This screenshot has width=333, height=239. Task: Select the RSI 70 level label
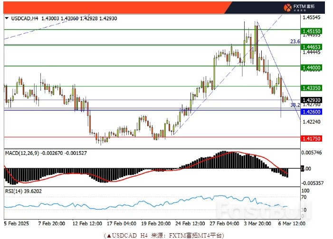click(305, 196)
